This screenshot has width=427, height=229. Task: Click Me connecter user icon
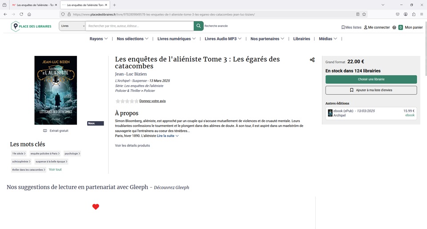pyautogui.click(x=366, y=28)
